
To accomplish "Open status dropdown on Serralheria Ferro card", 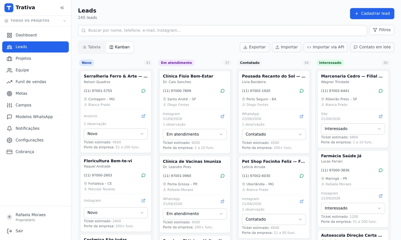I will click(x=116, y=134).
